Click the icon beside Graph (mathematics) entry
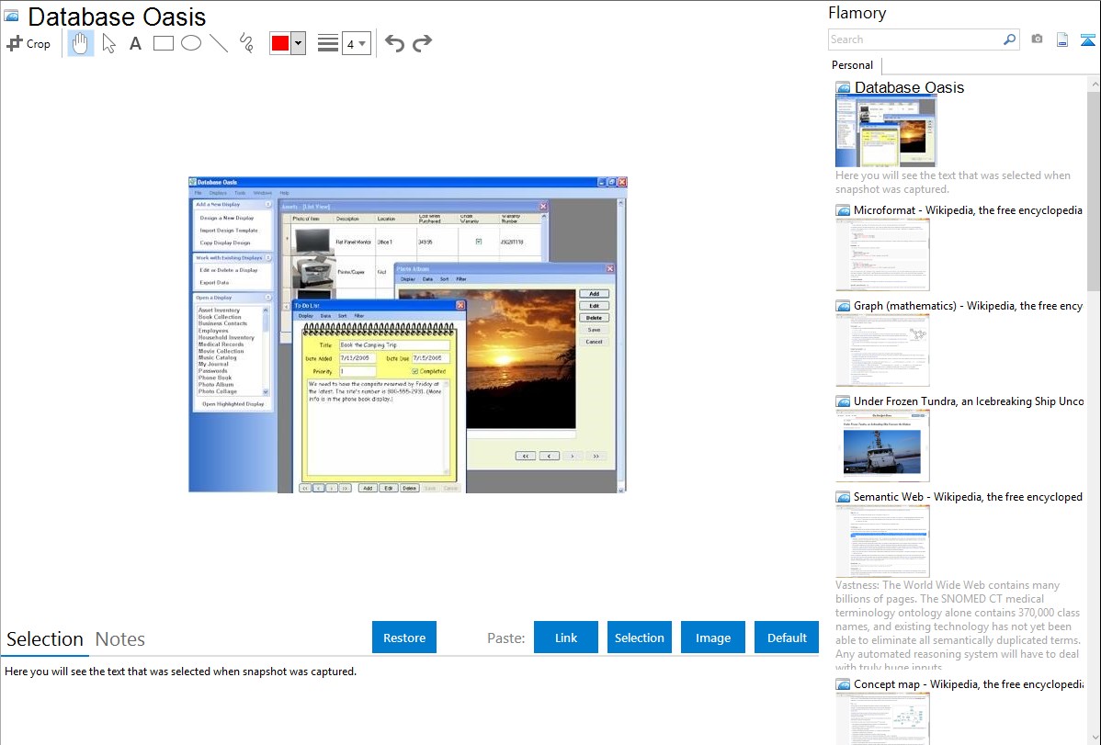The height and width of the screenshot is (745, 1101). pos(843,306)
